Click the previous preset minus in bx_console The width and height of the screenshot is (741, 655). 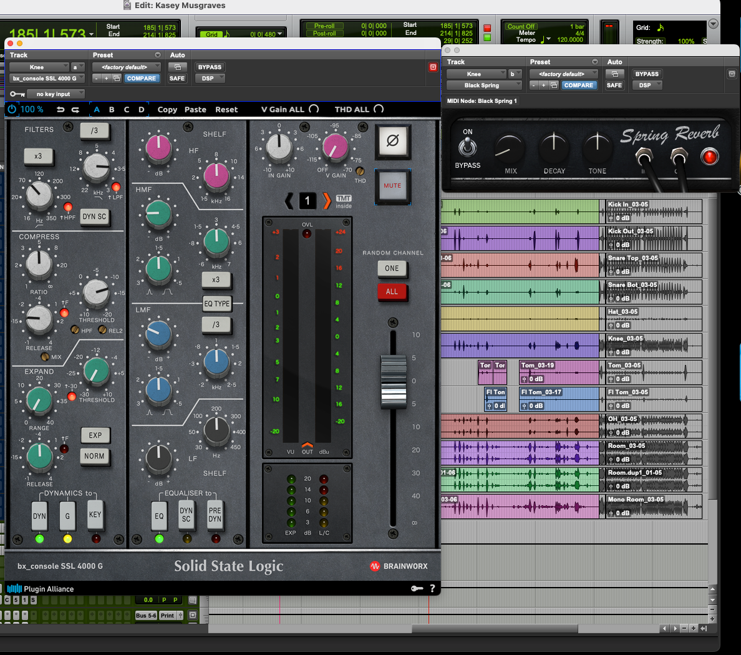97,79
